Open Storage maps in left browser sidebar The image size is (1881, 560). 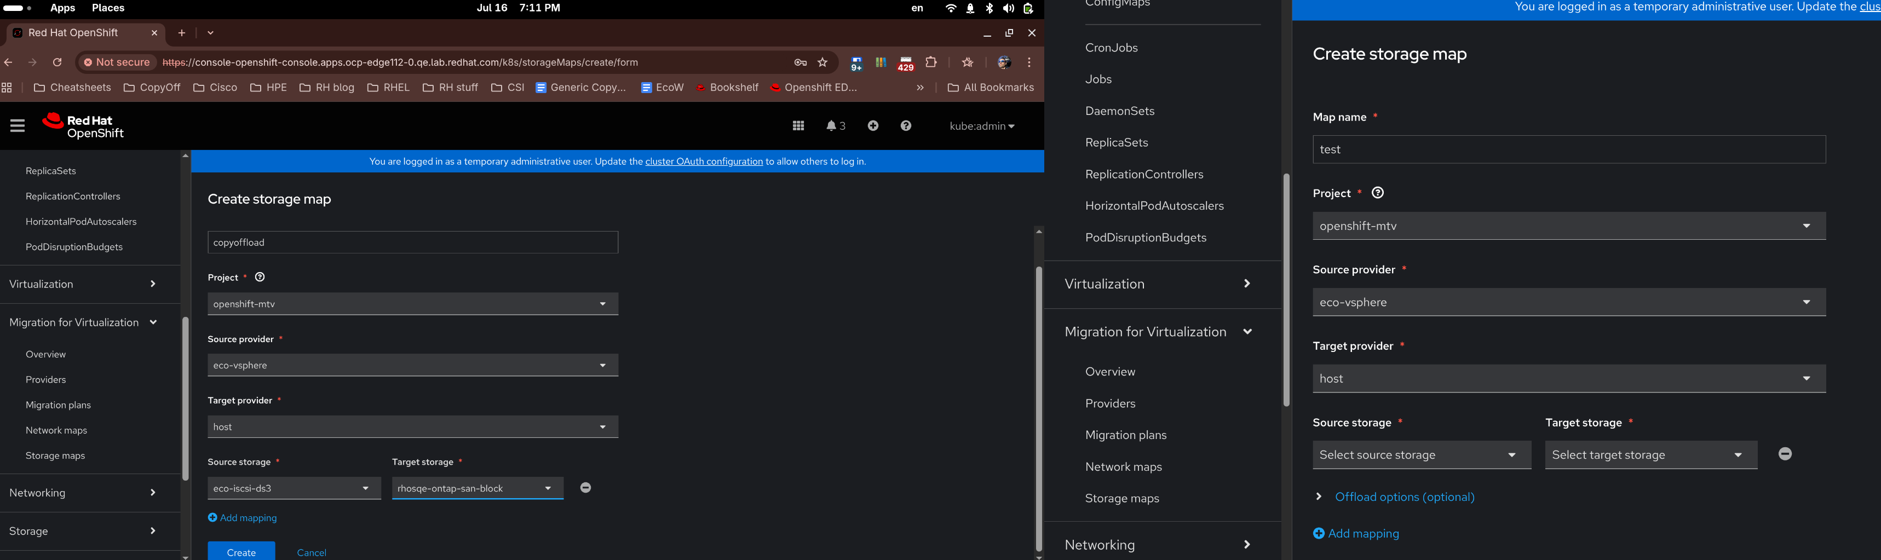tap(55, 455)
